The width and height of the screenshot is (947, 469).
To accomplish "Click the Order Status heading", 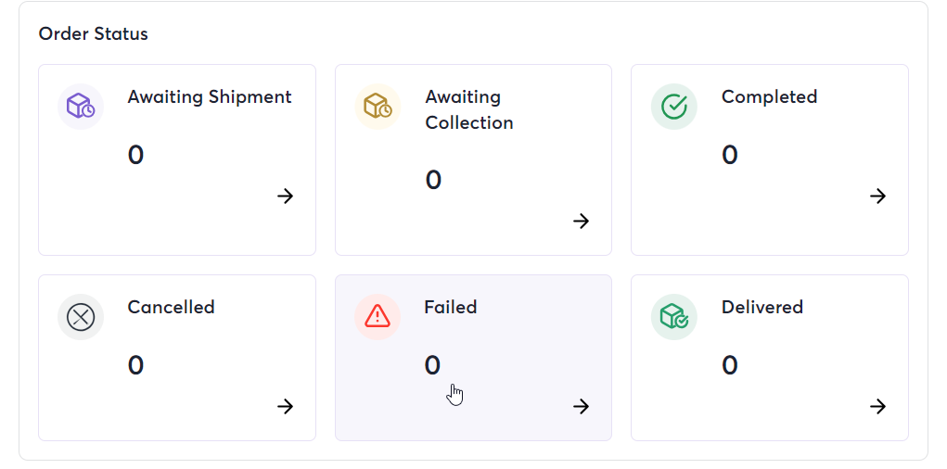I will point(93,33).
